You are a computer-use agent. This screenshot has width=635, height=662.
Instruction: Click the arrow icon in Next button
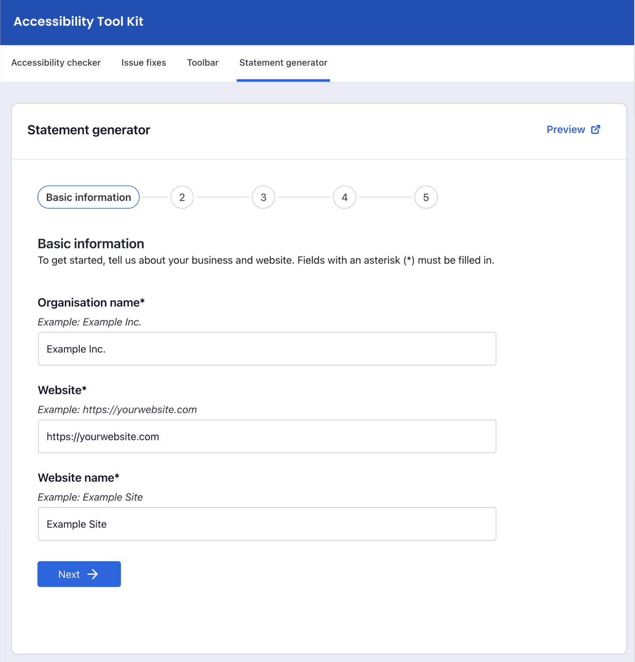pyautogui.click(x=93, y=574)
